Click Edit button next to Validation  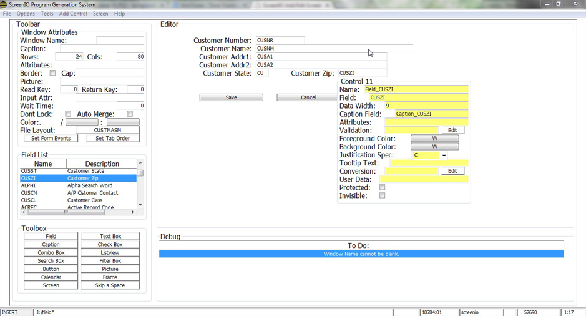pos(452,131)
